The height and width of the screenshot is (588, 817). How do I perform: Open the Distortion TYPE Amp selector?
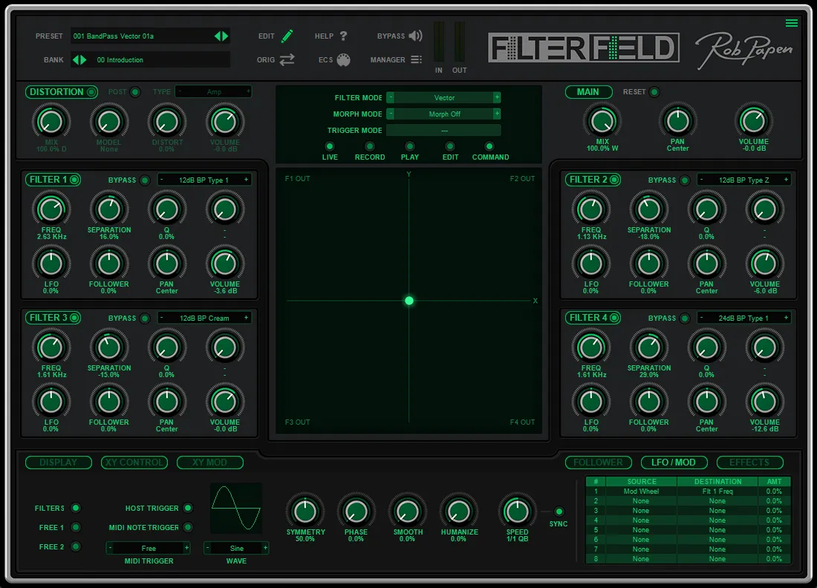pos(214,91)
